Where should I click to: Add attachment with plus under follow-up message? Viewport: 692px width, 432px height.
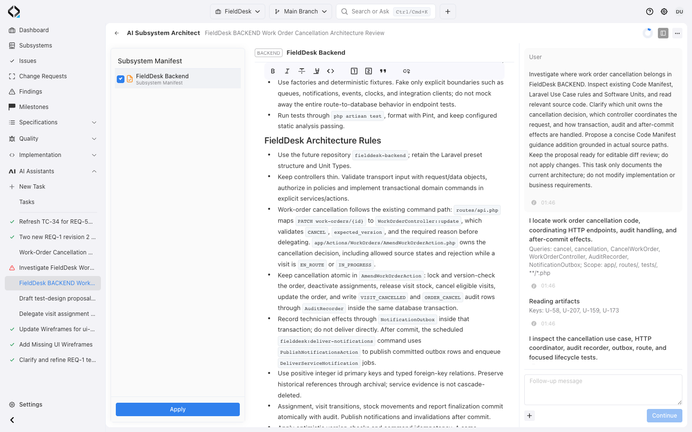tap(530, 416)
